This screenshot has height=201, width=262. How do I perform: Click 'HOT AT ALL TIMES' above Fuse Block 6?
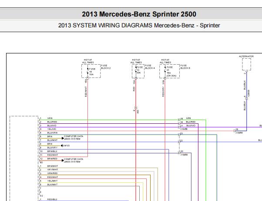pyautogui.click(x=165, y=61)
